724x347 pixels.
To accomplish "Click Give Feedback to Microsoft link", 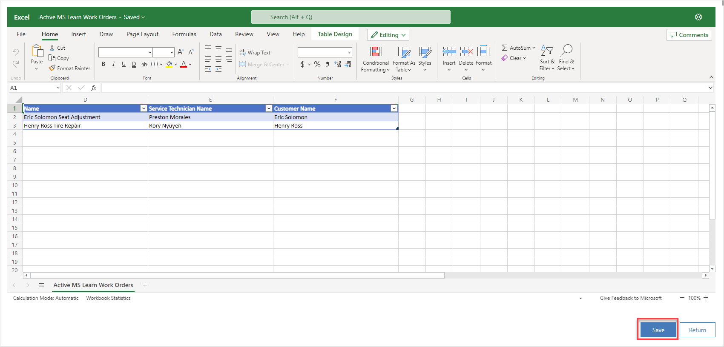I will coord(631,298).
